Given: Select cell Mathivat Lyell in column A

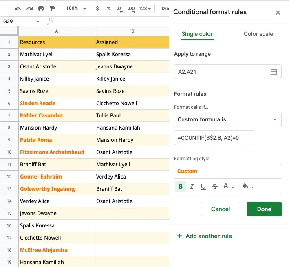Looking at the screenshot, I should point(57,54).
